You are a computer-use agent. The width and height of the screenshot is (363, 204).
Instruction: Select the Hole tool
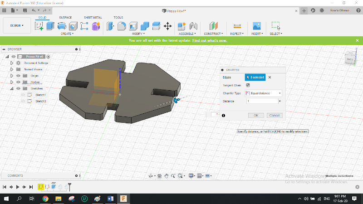click(73, 26)
